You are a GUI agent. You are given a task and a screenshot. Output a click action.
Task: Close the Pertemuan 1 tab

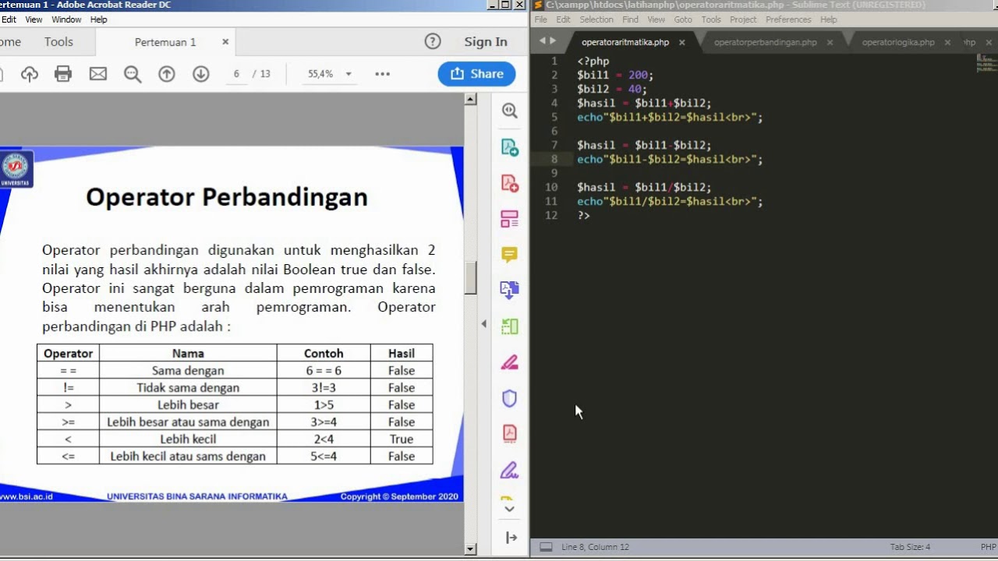225,42
